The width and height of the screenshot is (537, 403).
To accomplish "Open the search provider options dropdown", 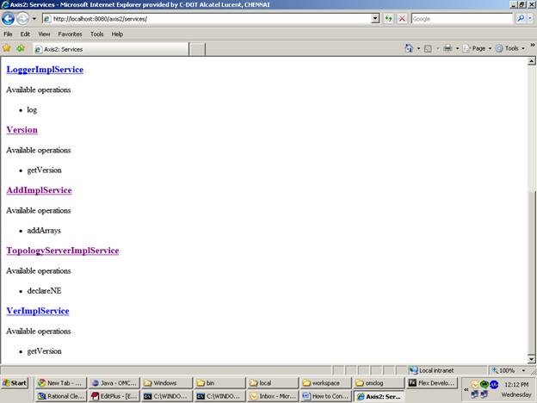I will (530, 18).
